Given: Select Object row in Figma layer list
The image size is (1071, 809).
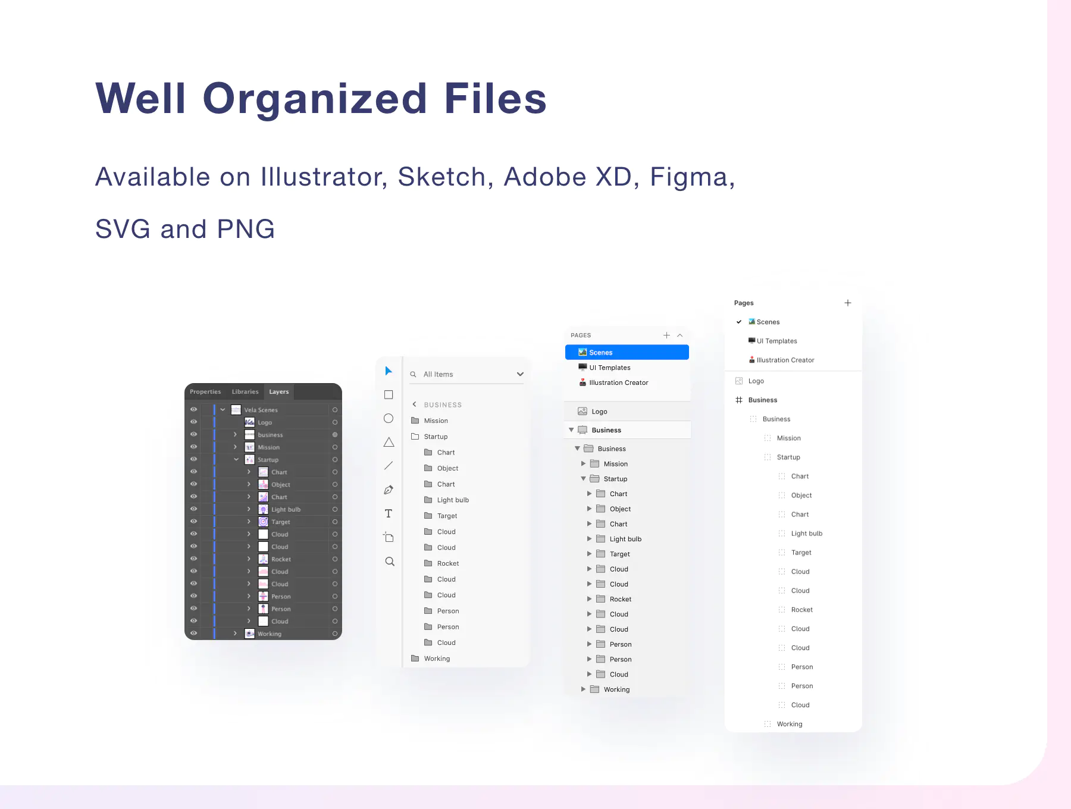Looking at the screenshot, I should [x=793, y=496].
